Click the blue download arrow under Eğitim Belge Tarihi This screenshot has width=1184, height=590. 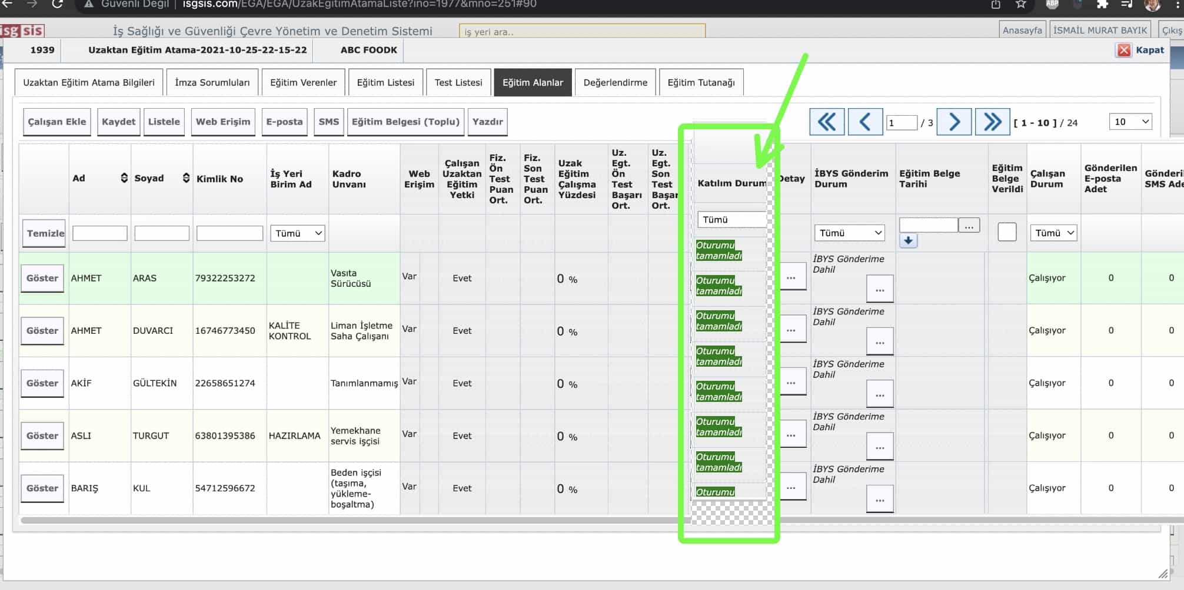[908, 240]
